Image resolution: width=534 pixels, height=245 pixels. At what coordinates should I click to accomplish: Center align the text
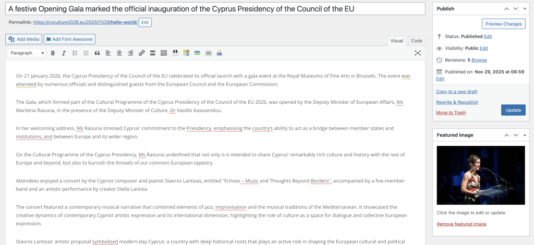[x=119, y=53]
